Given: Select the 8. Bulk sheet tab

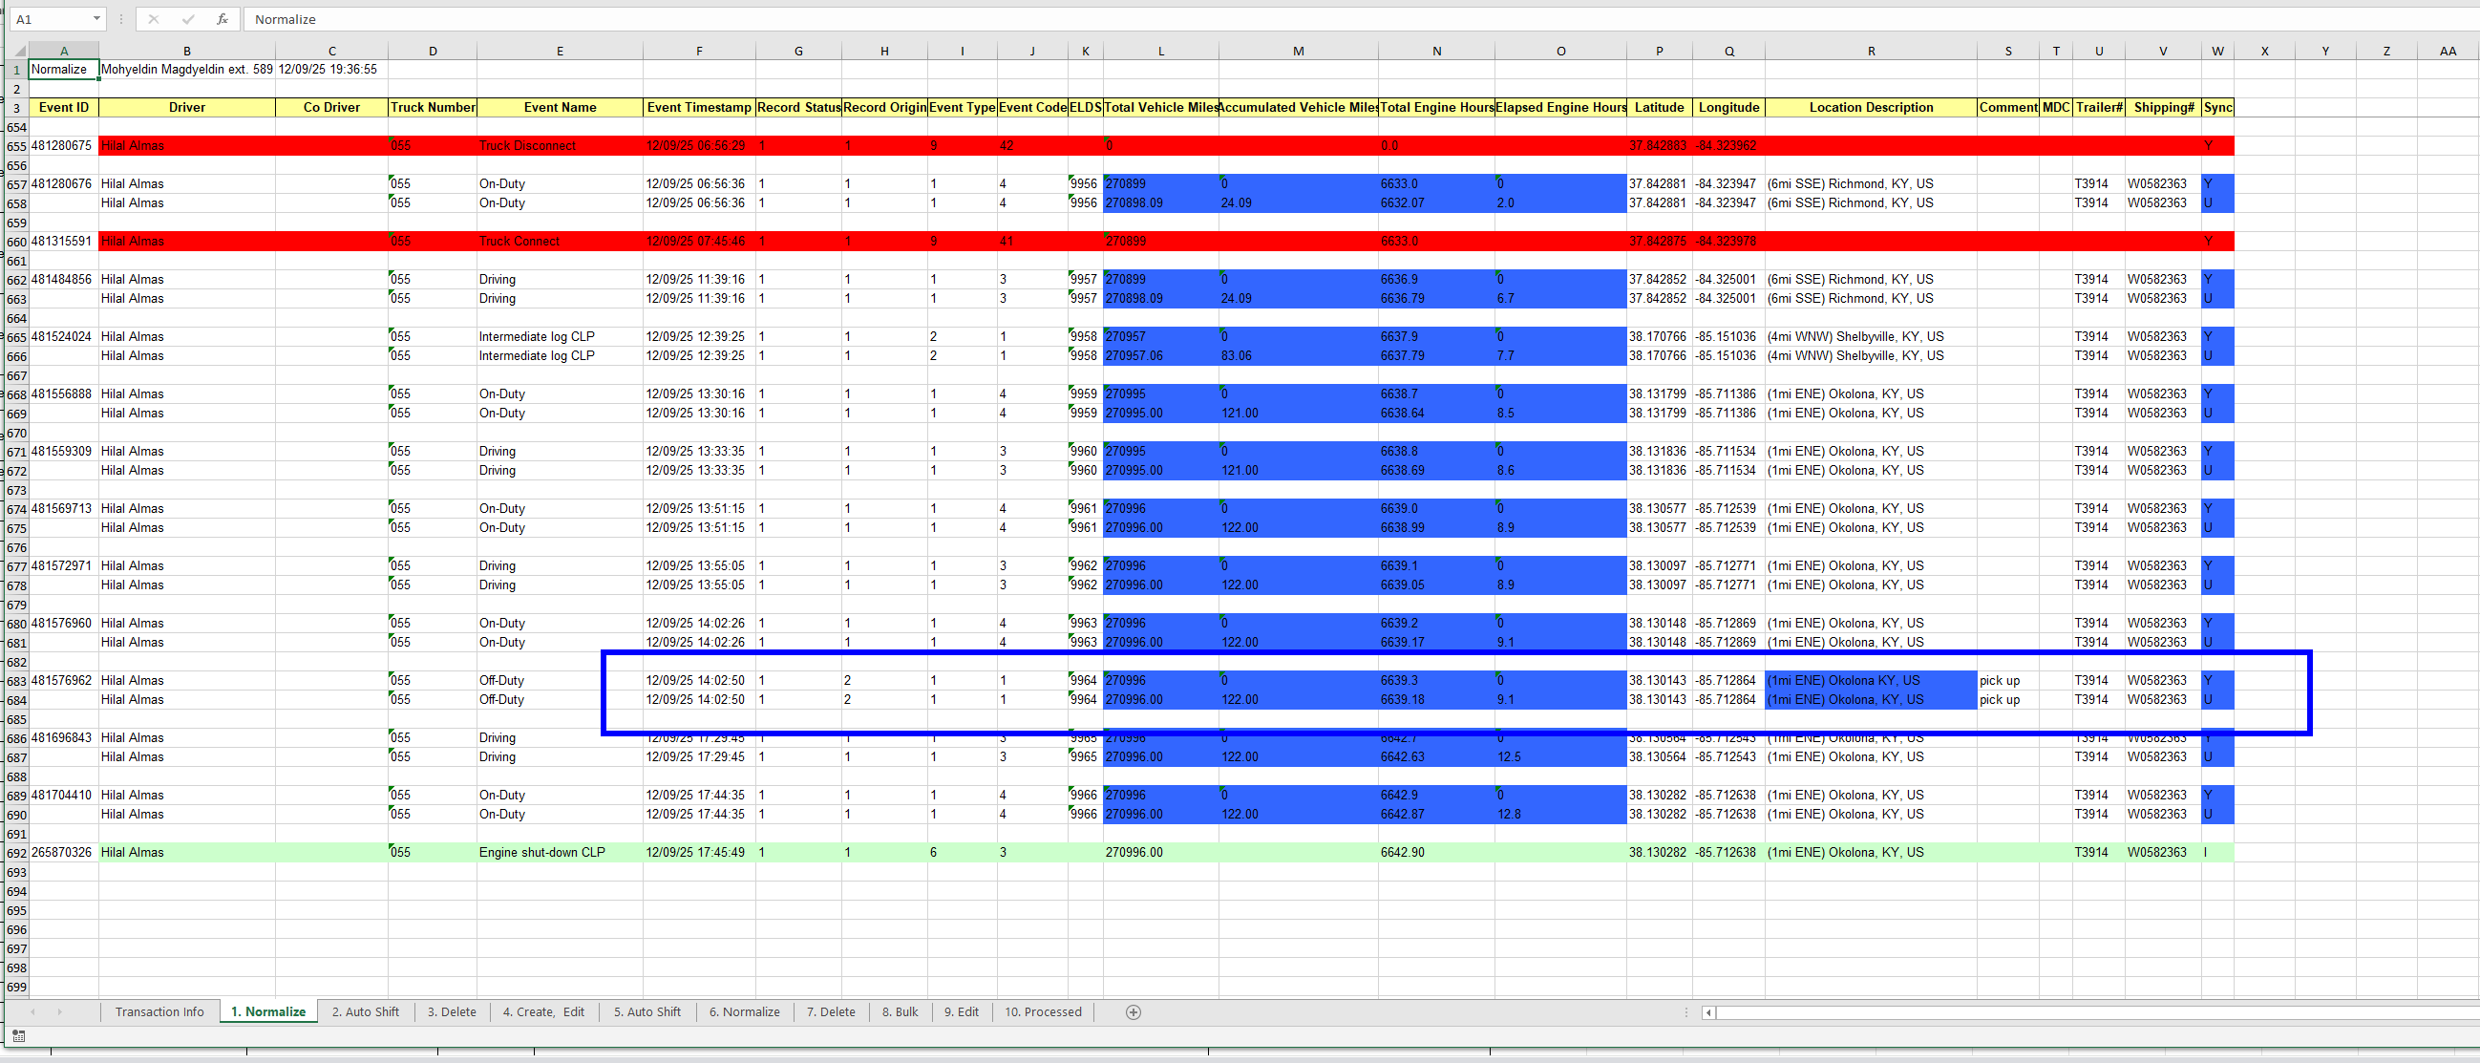Looking at the screenshot, I should [900, 1012].
